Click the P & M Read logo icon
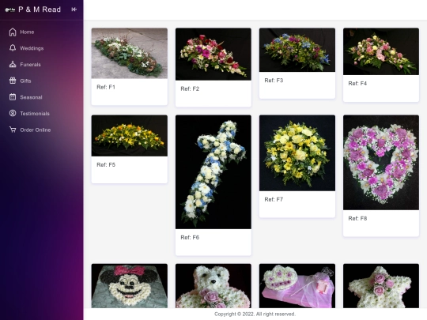Image resolution: width=427 pixels, height=320 pixels. (9, 9)
